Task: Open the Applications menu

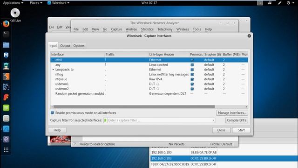Action: (13, 3)
